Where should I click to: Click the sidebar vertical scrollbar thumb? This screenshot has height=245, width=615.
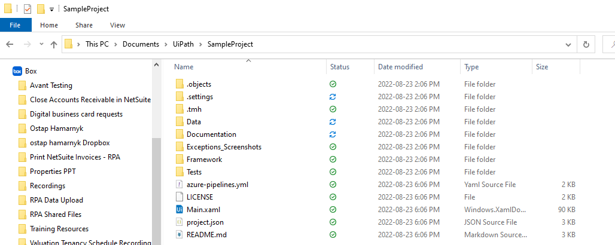[156, 191]
